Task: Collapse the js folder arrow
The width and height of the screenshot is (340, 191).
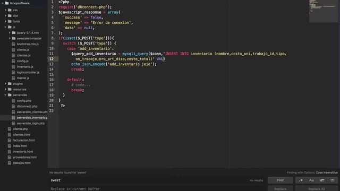Action: click(6, 27)
